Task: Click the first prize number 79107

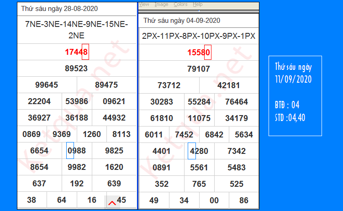Action: pyautogui.click(x=199, y=69)
